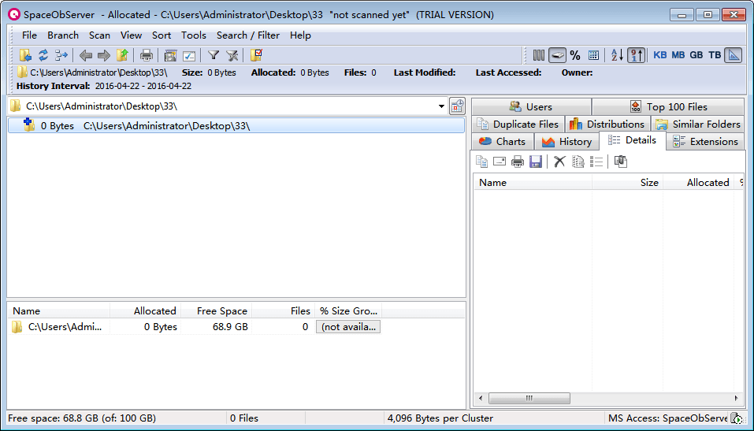Click the select directory folder icon
The width and height of the screenshot is (754, 431).
(25, 55)
